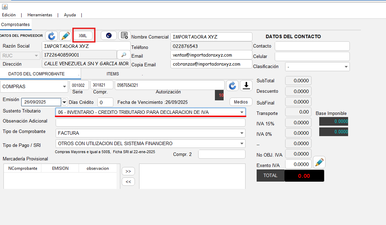This screenshot has width=386, height=225.
Task: Open the Clasificación dropdown
Action: [x=346, y=67]
